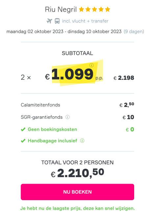Click the SGR-garantiefonds label

[x=41, y=117]
